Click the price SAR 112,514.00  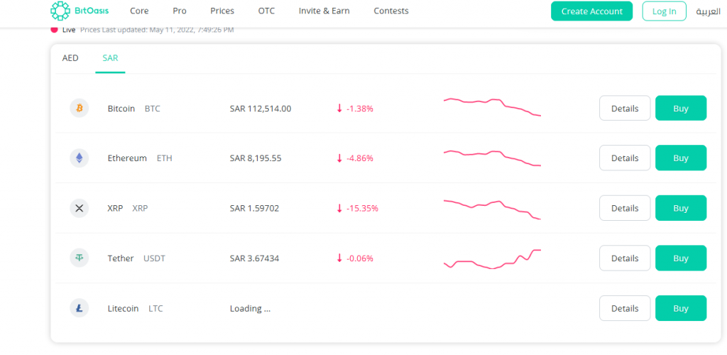[x=261, y=109]
